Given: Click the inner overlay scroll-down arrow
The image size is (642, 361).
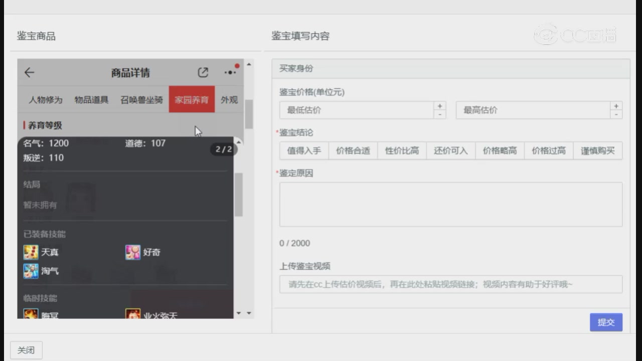Looking at the screenshot, I should coord(239,313).
